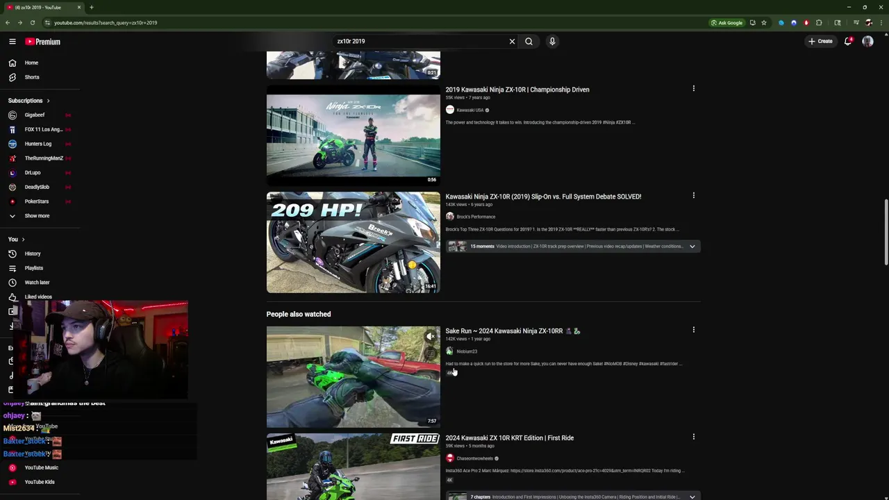This screenshot has height=500, width=889.
Task: Open the Kawasaki USA channel
Action: 470,110
